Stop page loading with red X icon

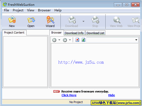[x=77, y=40]
